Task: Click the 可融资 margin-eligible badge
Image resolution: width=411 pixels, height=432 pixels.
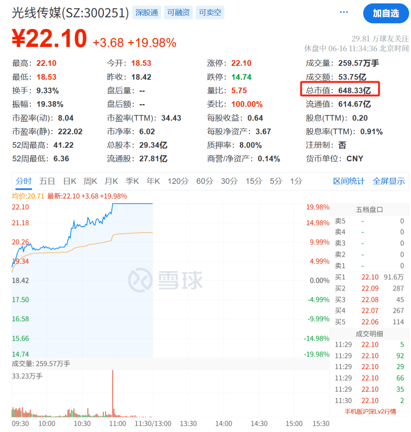Action: pos(178,12)
